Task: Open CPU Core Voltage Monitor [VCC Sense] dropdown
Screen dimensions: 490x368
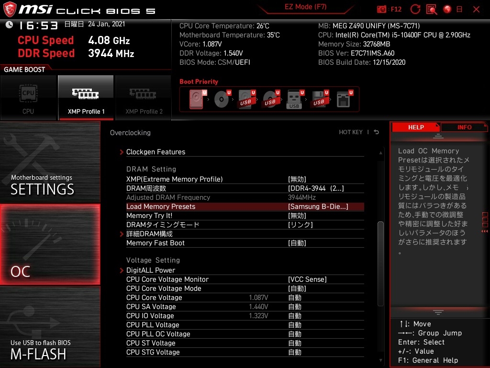Action: coord(307,279)
